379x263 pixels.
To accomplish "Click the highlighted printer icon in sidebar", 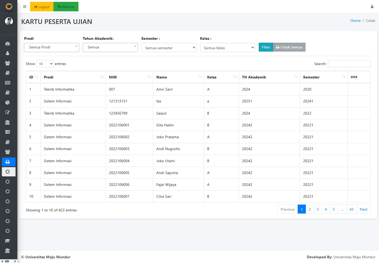I will (x=8, y=162).
